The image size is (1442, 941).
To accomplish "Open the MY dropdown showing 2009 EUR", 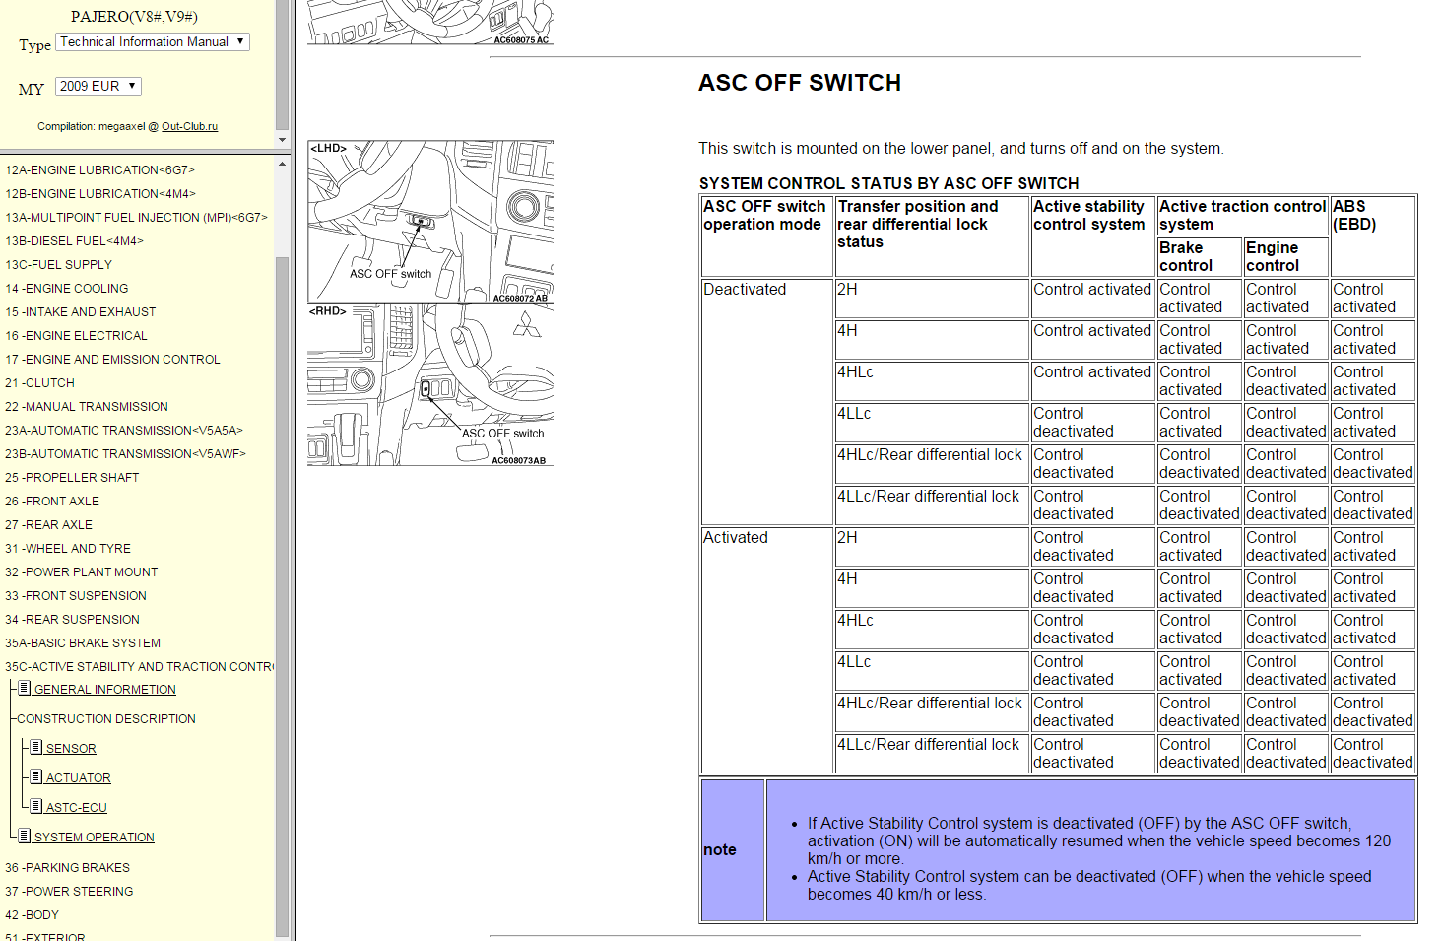I will click(98, 87).
